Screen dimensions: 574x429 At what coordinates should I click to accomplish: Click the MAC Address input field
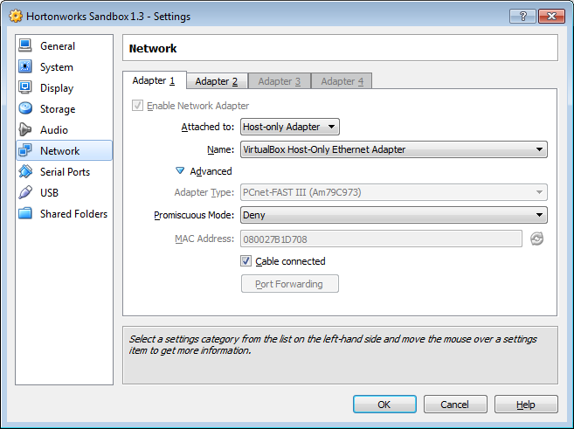381,239
